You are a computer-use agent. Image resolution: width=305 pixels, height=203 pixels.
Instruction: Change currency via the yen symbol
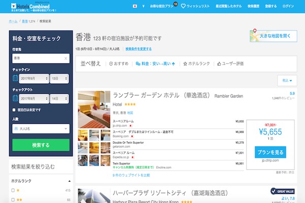143,6
